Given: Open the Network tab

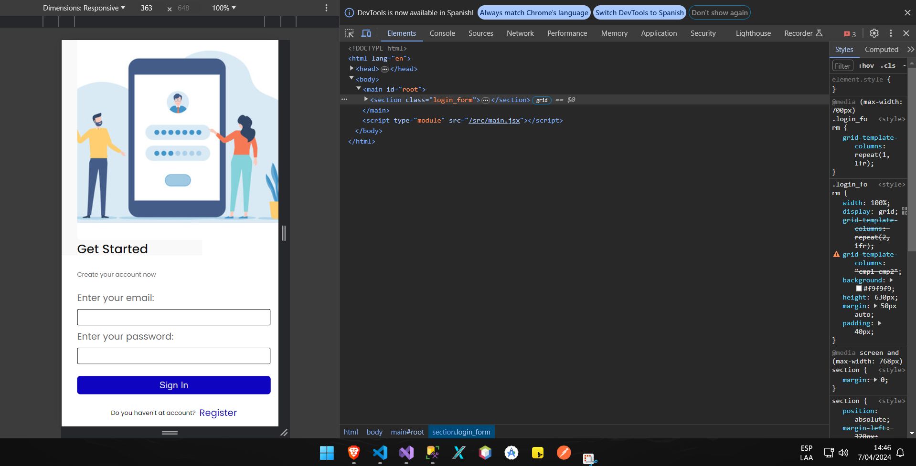Looking at the screenshot, I should click(x=520, y=33).
